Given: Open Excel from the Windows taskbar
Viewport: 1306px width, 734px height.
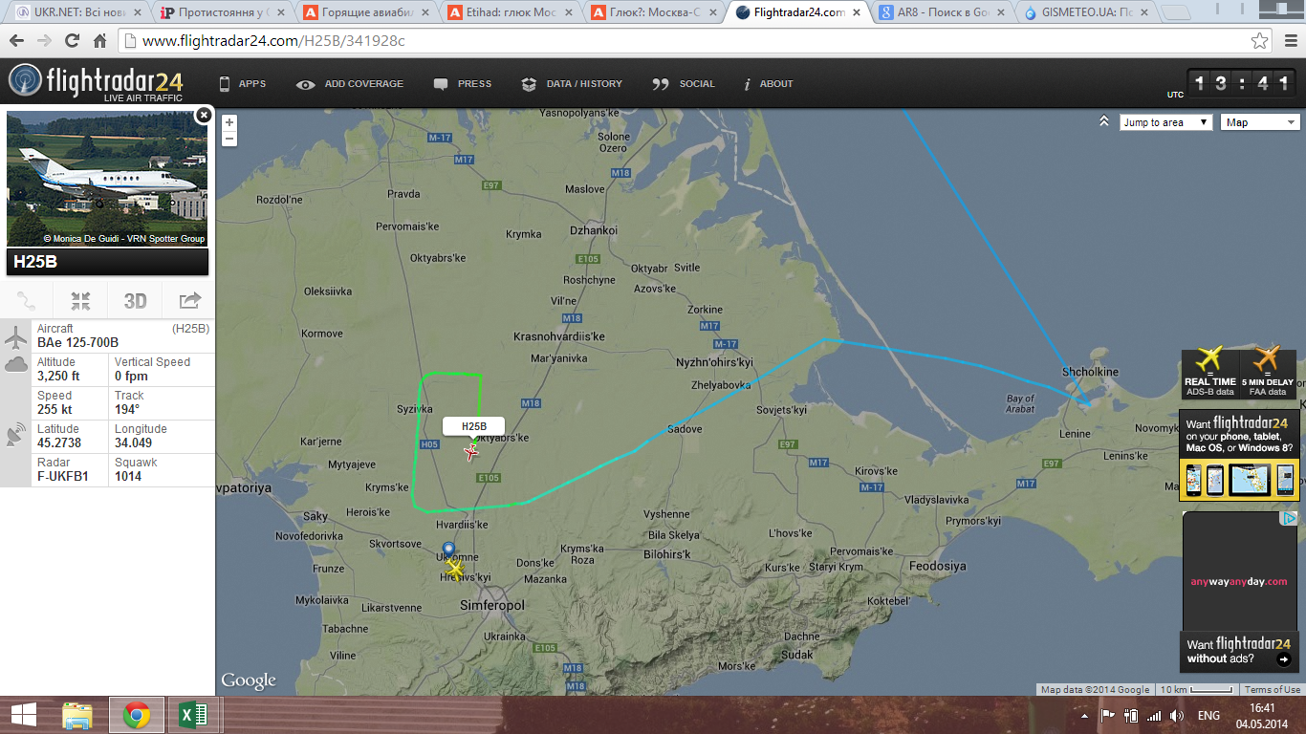Looking at the screenshot, I should pos(194,715).
